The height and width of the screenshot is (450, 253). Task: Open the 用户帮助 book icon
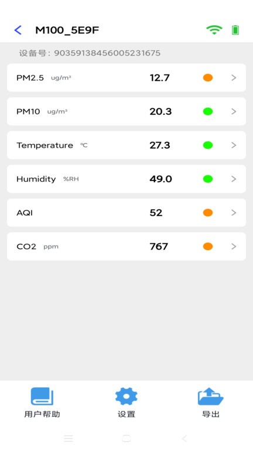click(42, 396)
